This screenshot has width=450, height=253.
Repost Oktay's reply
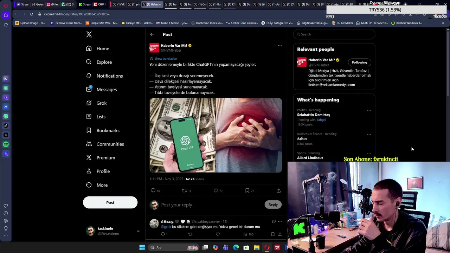coord(190,234)
